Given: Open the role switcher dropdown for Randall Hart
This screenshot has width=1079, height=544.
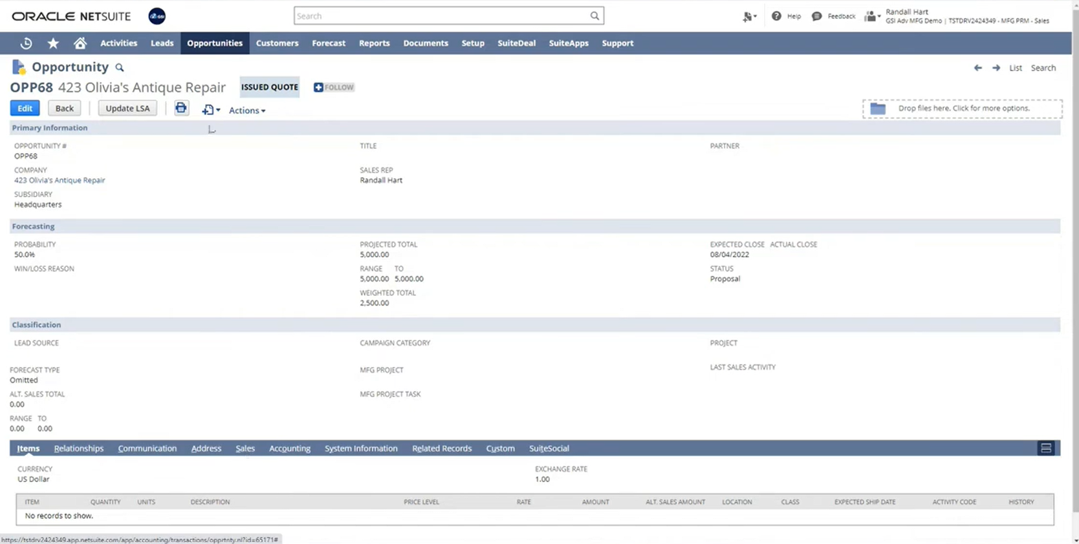Looking at the screenshot, I should point(873,16).
